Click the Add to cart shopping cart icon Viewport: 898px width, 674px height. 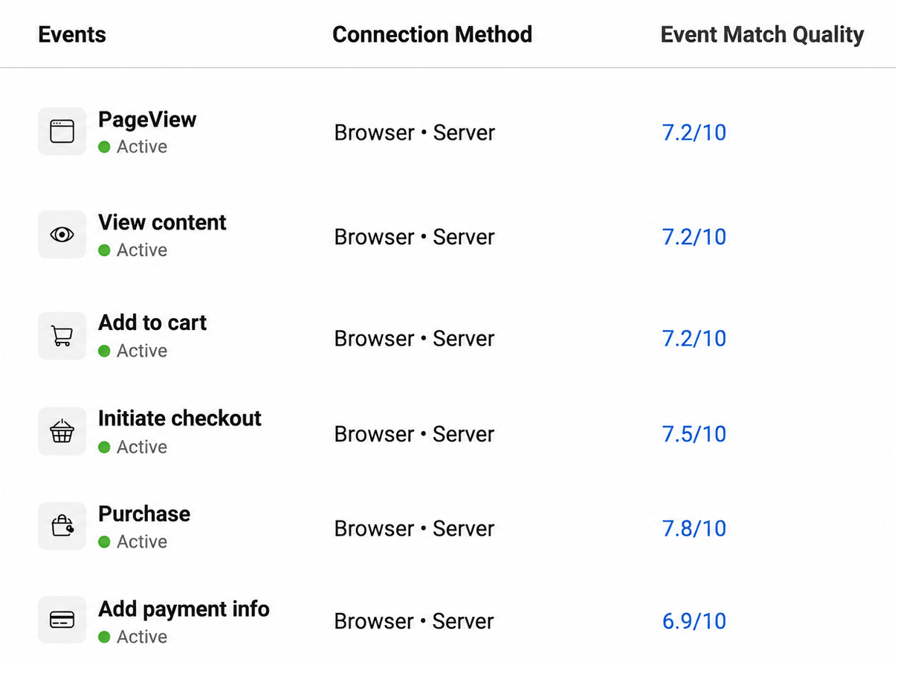click(x=62, y=336)
